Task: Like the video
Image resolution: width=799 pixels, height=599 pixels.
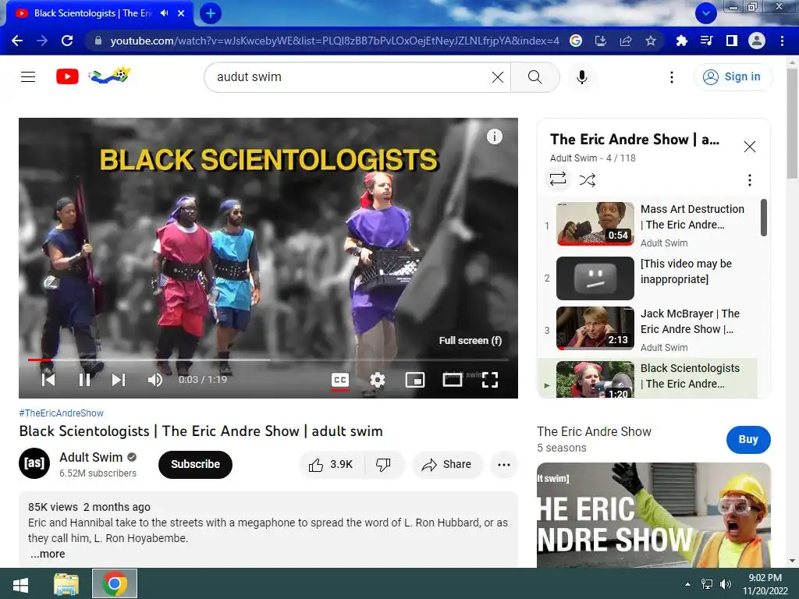Action: [331, 464]
